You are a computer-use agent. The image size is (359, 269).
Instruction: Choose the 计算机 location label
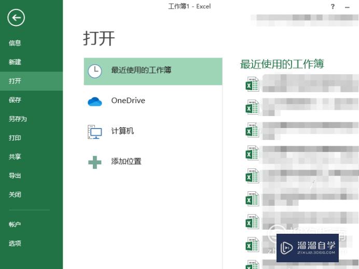[122, 131]
